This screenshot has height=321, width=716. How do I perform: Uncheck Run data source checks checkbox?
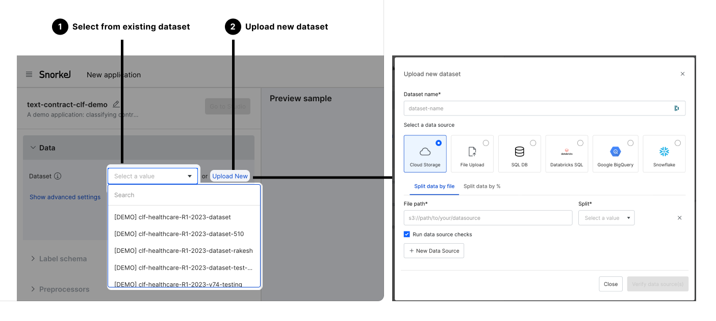coord(406,235)
